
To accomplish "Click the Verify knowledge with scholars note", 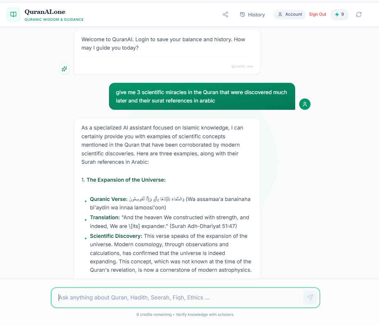I will point(204,314).
